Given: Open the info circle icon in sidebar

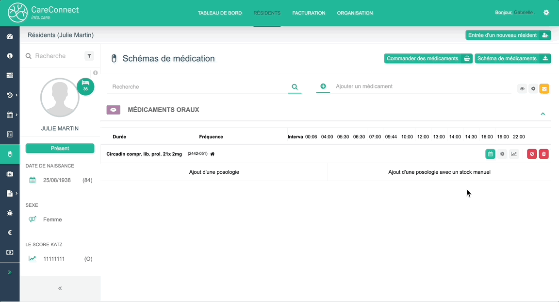Looking at the screenshot, I should point(10,56).
